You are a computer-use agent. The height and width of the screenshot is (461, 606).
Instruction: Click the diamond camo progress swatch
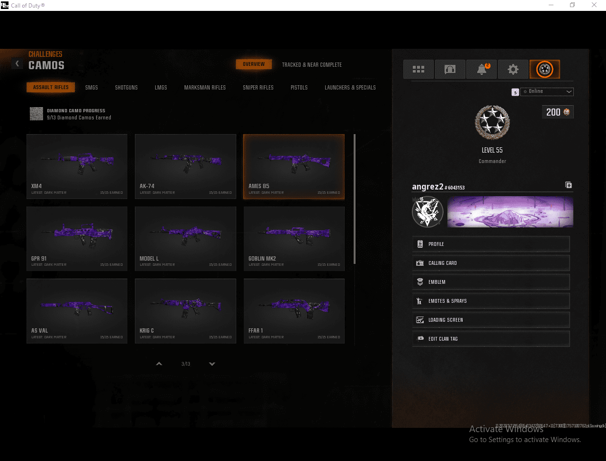(x=36, y=114)
